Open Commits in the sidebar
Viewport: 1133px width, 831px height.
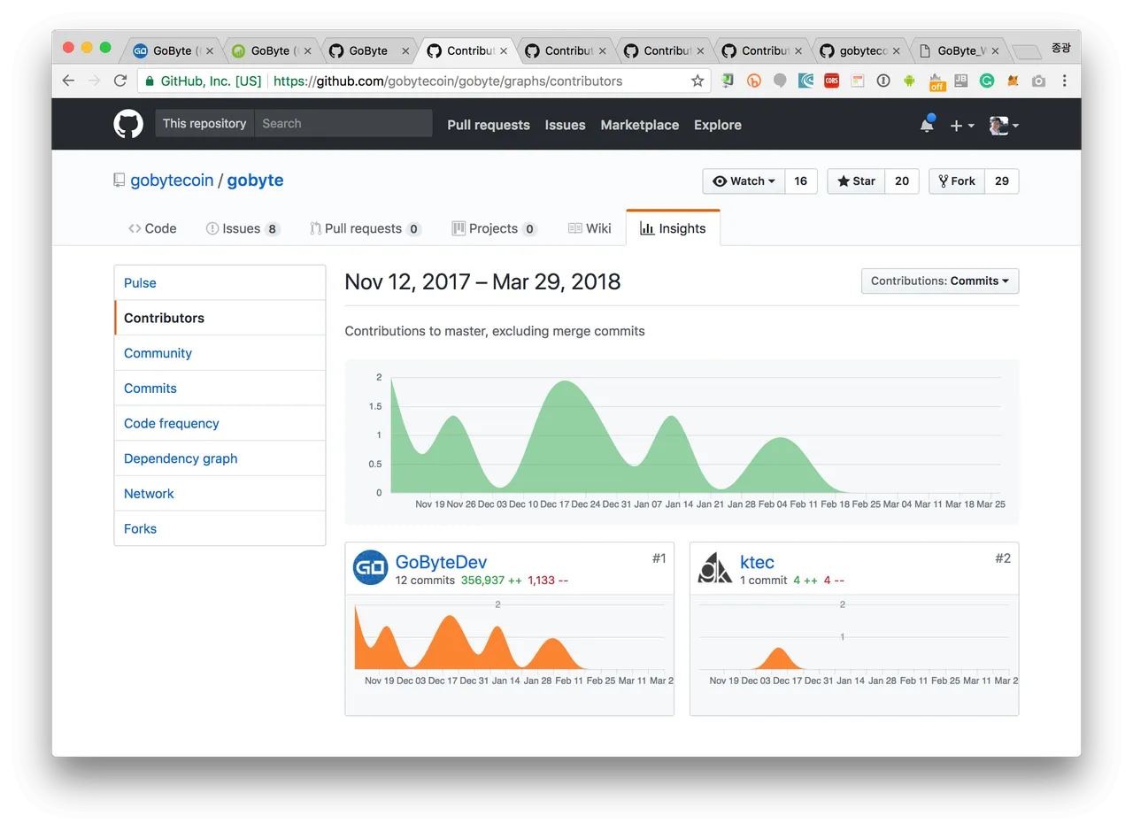(220, 389)
